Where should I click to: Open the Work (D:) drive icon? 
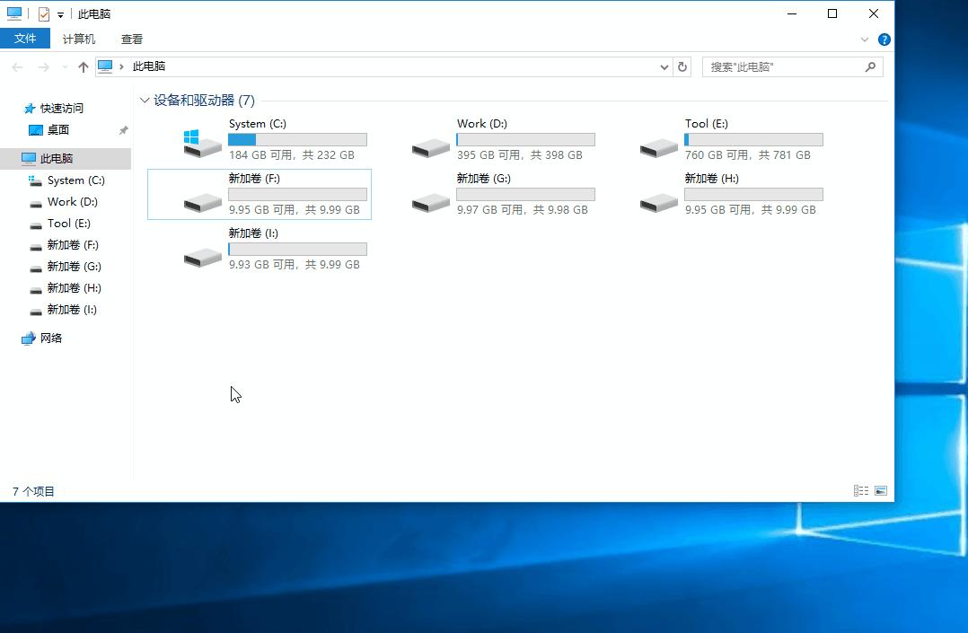(x=431, y=147)
